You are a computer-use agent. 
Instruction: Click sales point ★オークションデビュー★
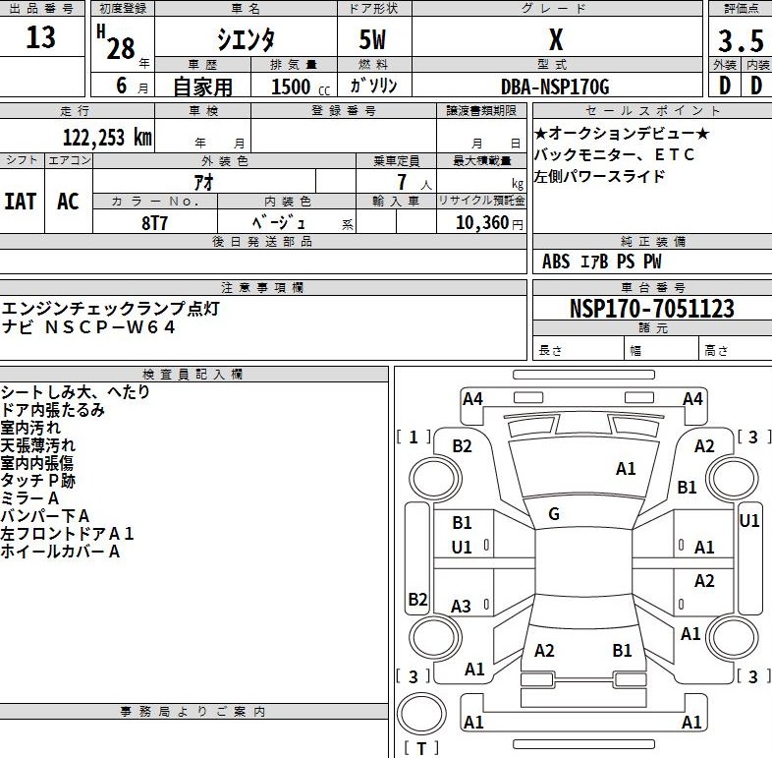[x=622, y=133]
